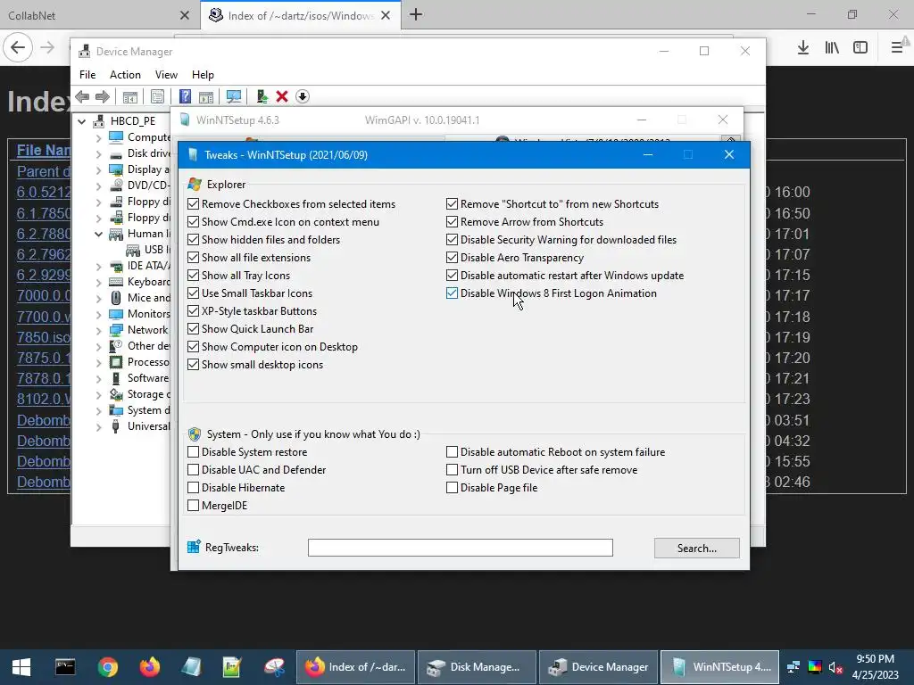Open new browser tab with plus

(x=416, y=15)
